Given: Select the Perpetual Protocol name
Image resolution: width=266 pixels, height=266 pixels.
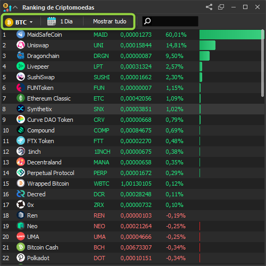Looking at the screenshot, I should point(51,173).
